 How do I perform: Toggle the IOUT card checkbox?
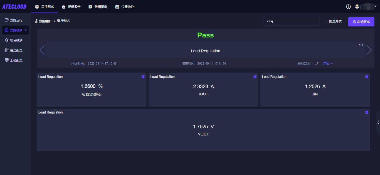click(x=255, y=77)
